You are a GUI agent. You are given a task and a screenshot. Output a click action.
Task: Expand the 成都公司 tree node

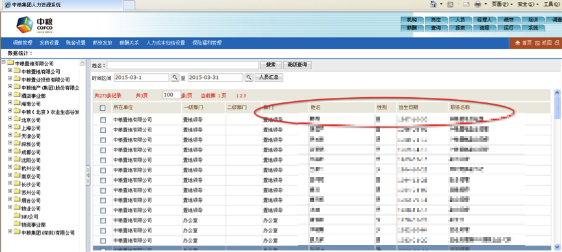pos(10,152)
